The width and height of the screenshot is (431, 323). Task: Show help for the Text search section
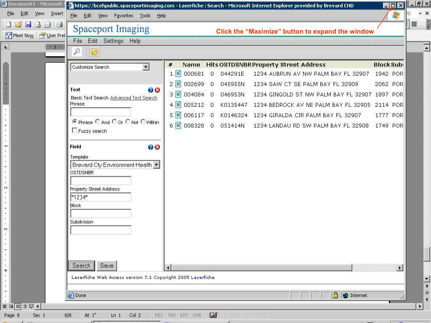[x=150, y=90]
